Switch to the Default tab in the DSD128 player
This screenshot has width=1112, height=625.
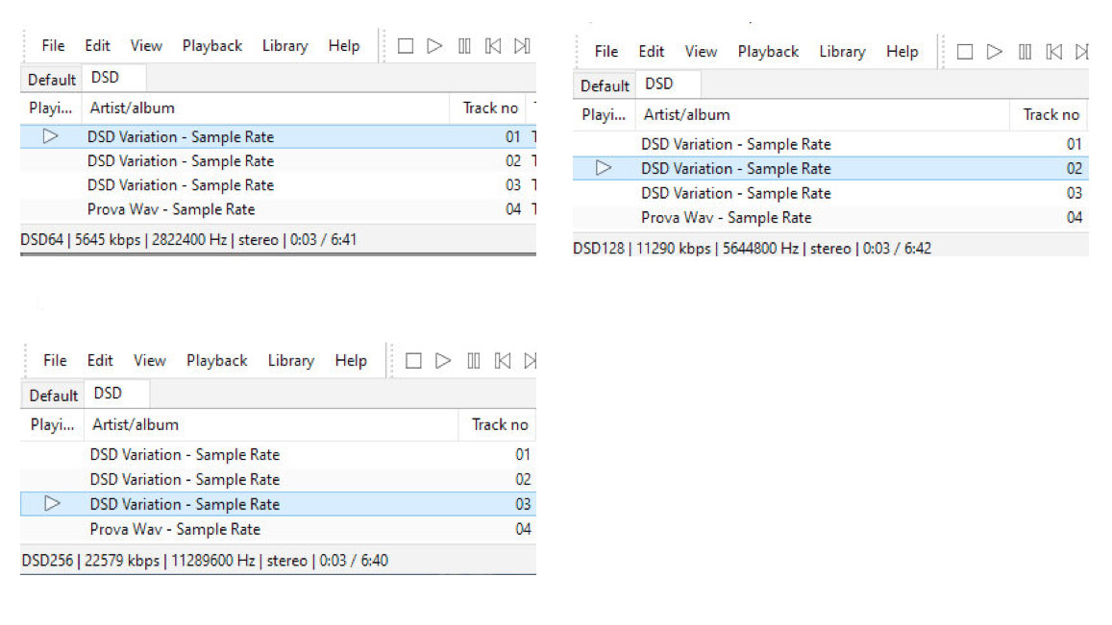coord(605,85)
